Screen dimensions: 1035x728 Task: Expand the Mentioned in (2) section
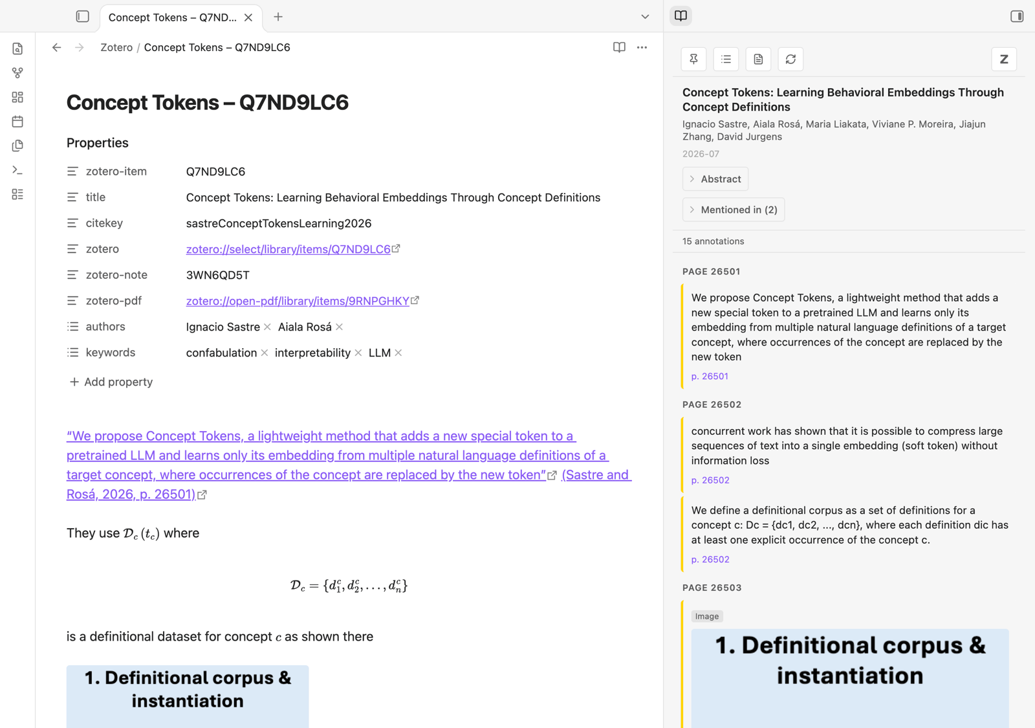pyautogui.click(x=734, y=210)
